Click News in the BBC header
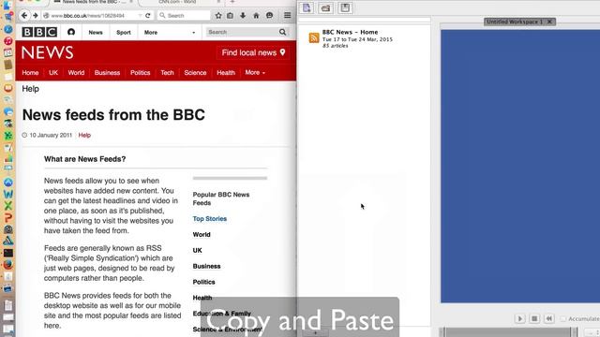Image resolution: width=600 pixels, height=337 pixels. point(96,33)
